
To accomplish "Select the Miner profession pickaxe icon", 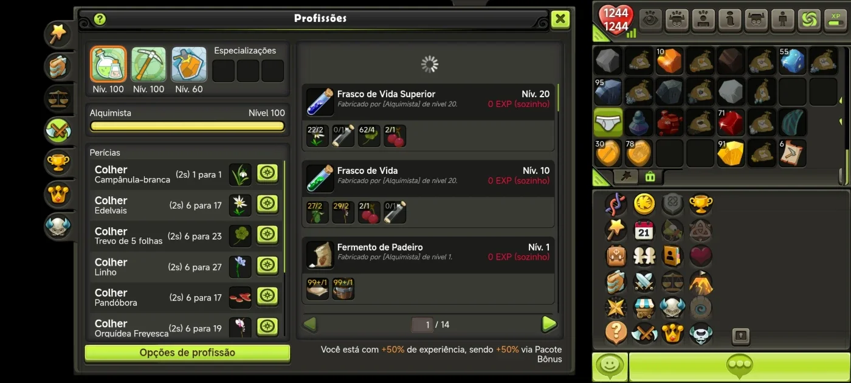I will pos(148,64).
